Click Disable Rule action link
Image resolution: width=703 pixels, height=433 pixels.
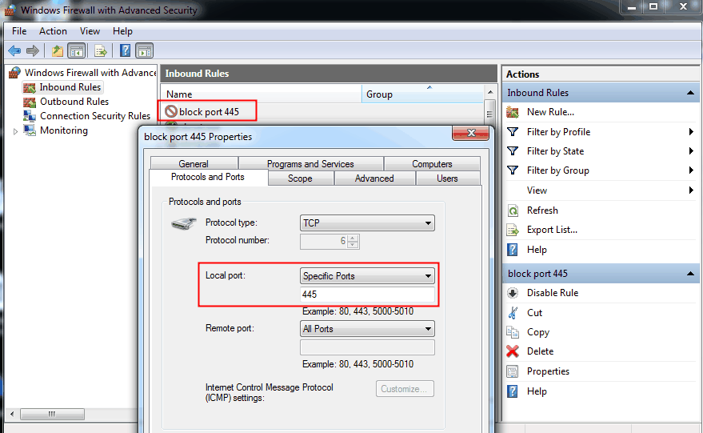(x=553, y=293)
